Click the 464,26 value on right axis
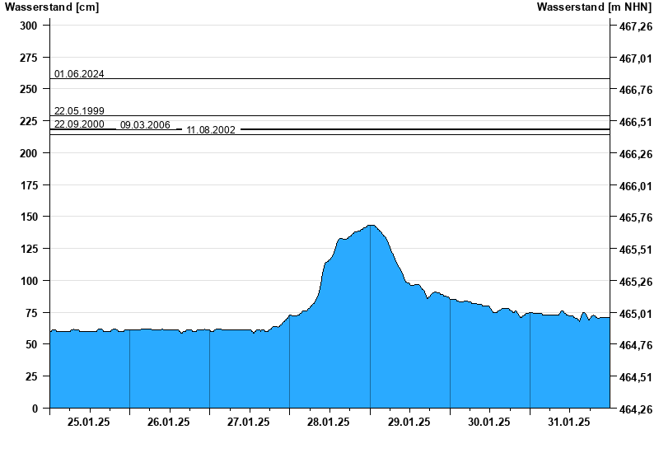 [x=635, y=409]
